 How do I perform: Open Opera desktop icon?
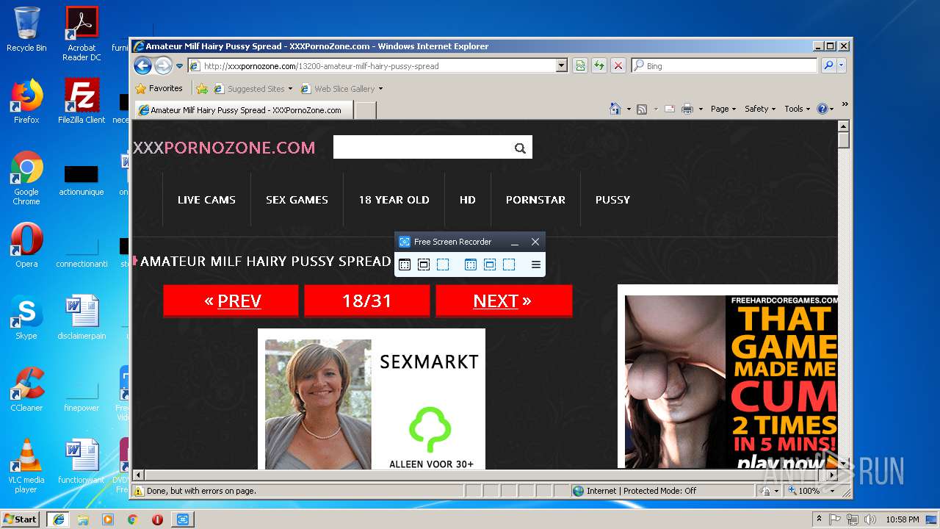(x=26, y=245)
